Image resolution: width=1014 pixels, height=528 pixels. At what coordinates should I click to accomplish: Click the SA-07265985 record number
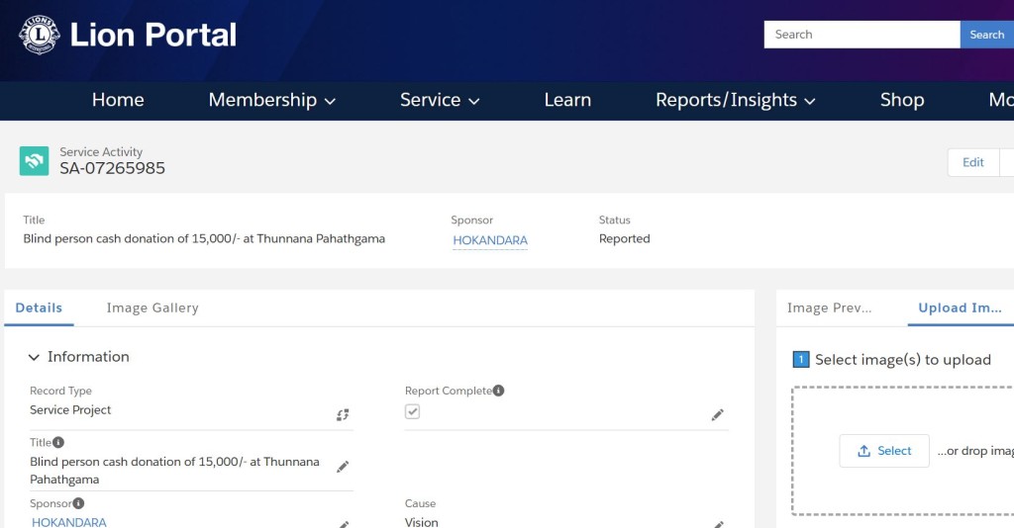point(113,168)
